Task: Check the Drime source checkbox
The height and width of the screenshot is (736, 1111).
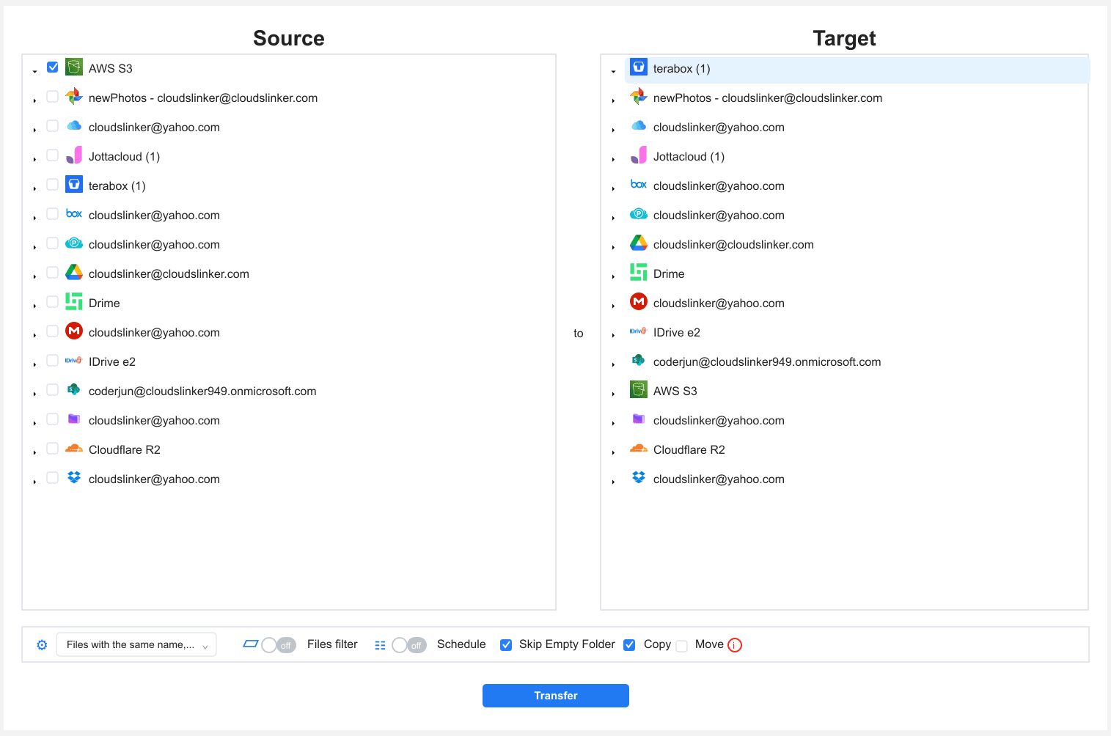Action: [53, 302]
